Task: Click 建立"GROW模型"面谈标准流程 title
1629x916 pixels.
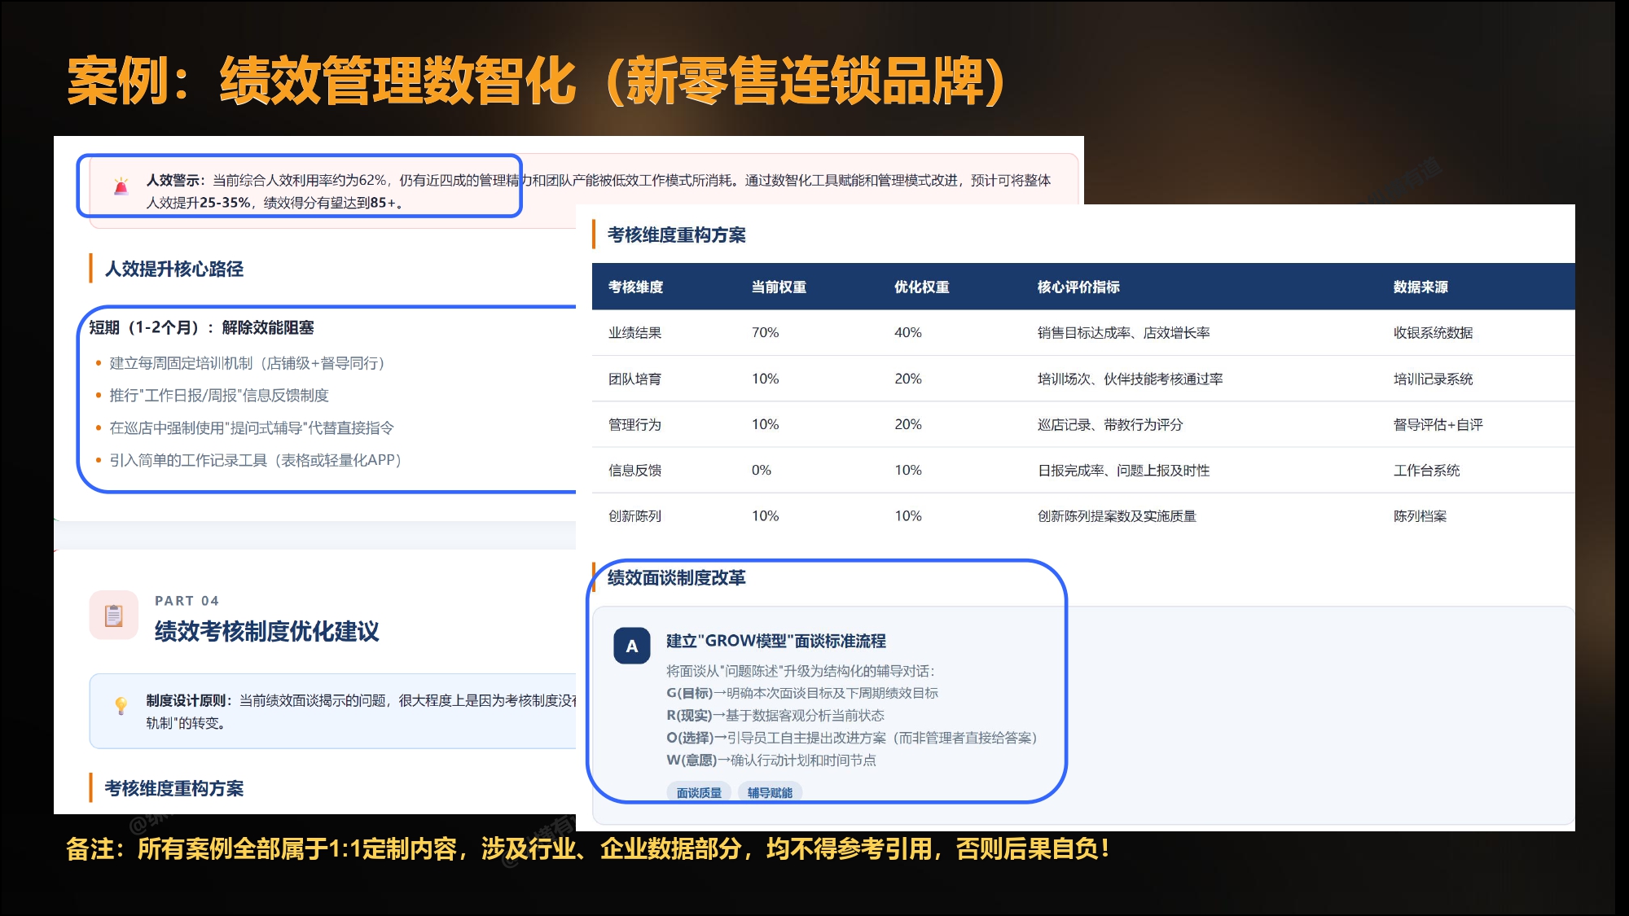Action: 776,641
